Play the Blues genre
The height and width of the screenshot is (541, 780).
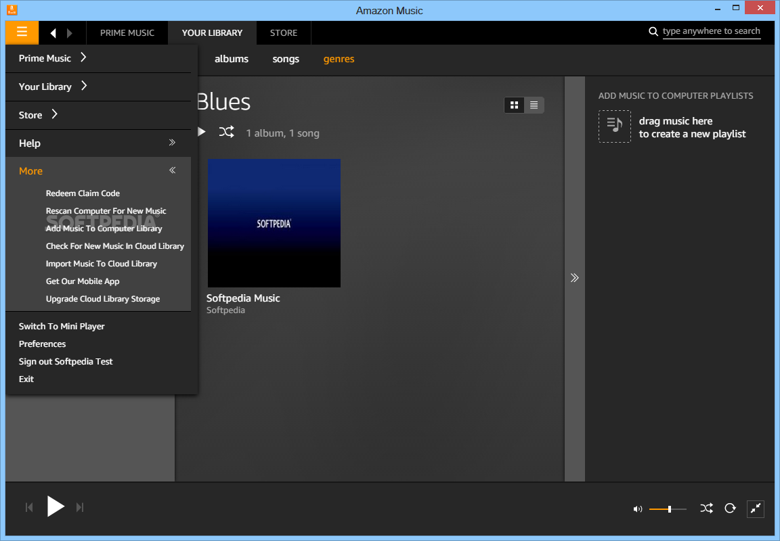(202, 132)
